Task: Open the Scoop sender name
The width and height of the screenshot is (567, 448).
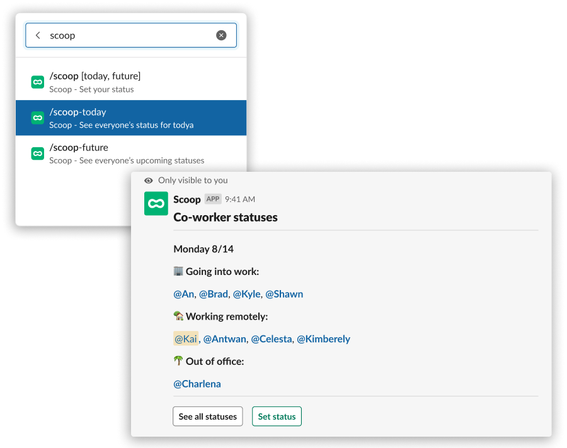Action: coord(187,199)
